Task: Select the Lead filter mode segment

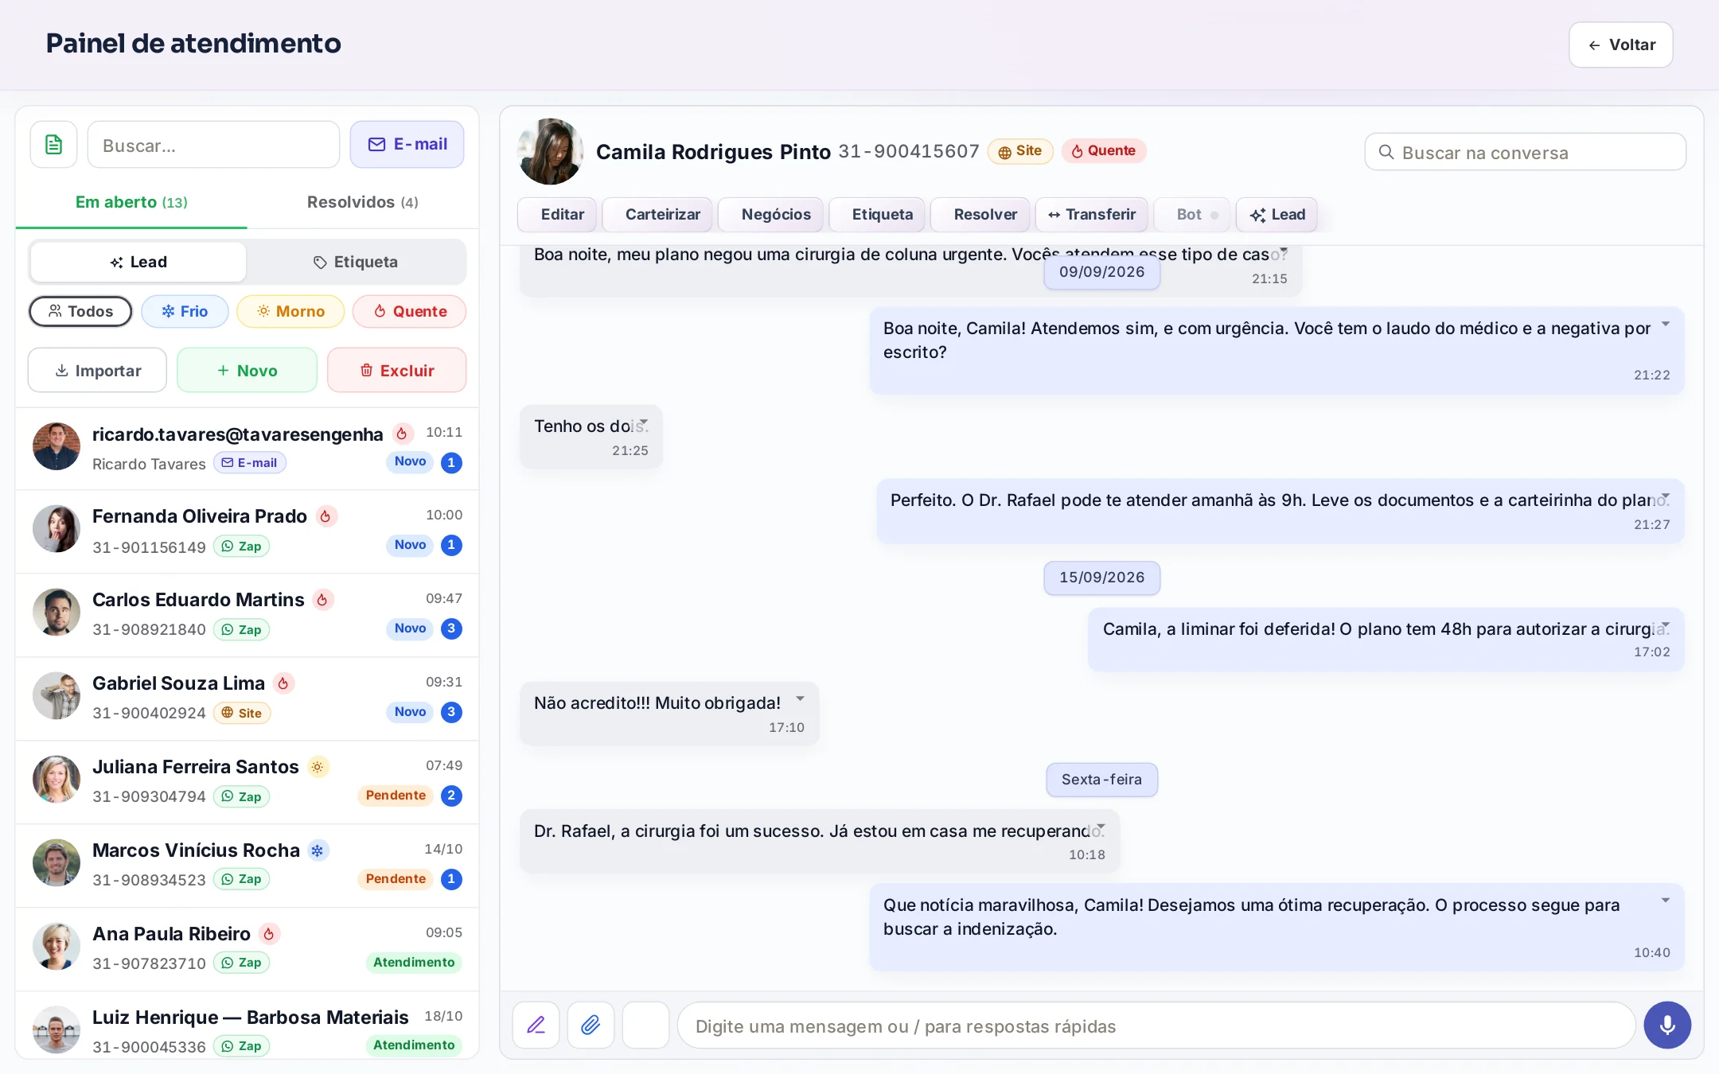Action: tap(138, 262)
